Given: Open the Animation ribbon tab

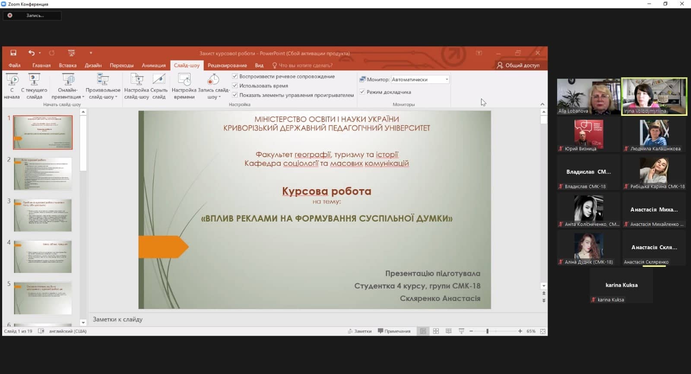Looking at the screenshot, I should point(154,66).
